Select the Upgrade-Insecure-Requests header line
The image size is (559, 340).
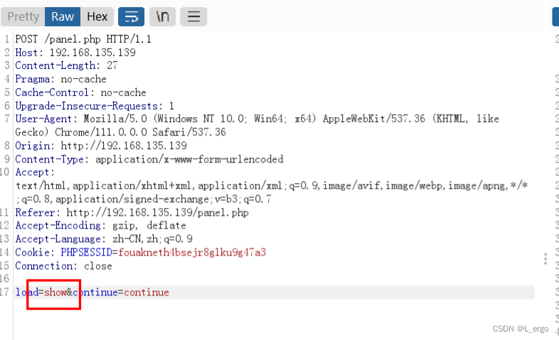pyautogui.click(x=95, y=106)
